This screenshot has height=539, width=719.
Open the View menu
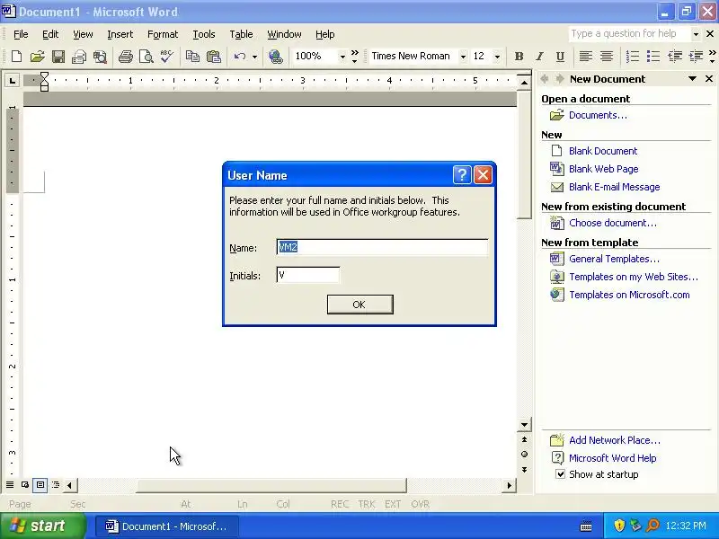click(x=83, y=34)
